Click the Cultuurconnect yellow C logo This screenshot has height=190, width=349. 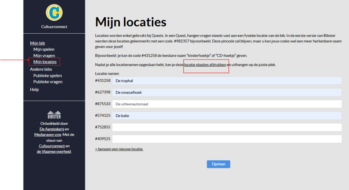(54, 12)
